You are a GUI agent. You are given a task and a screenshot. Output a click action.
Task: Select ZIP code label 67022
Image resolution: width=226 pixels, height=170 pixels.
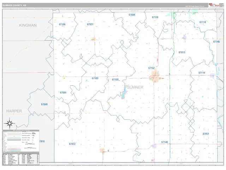click(x=72, y=144)
